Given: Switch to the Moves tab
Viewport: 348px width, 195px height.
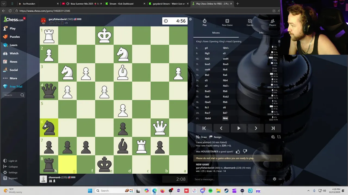Looking at the screenshot, I should (216, 33).
